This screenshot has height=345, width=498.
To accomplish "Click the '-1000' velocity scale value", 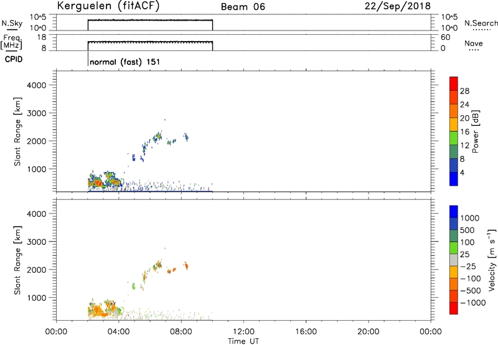I will [473, 303].
